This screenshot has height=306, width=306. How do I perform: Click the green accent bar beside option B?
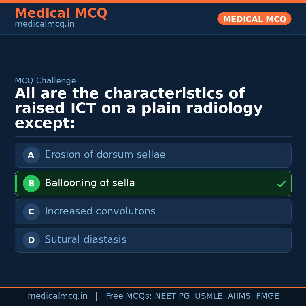tap(16, 183)
